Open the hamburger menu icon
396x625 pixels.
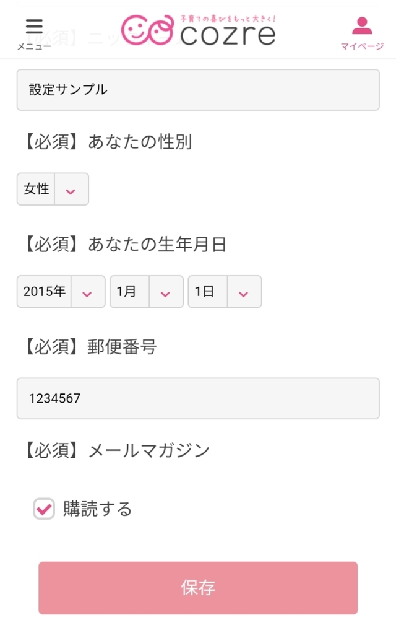[34, 26]
